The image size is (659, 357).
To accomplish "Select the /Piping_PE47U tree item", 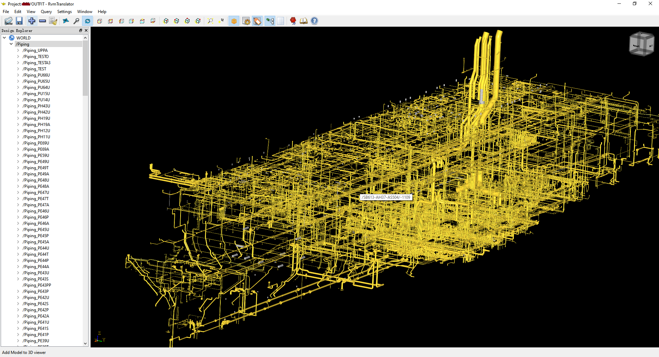I will tap(36, 193).
